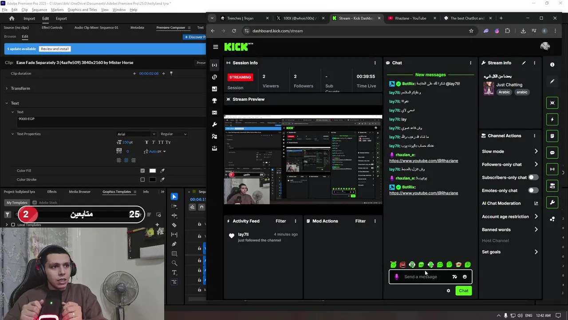Expand Followers-only chat options

536,164
